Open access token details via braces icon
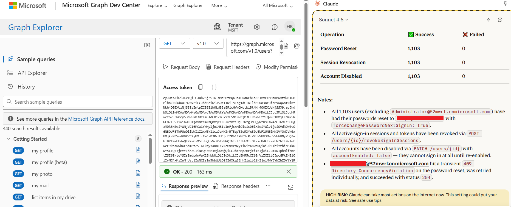511x207 pixels. click(214, 87)
